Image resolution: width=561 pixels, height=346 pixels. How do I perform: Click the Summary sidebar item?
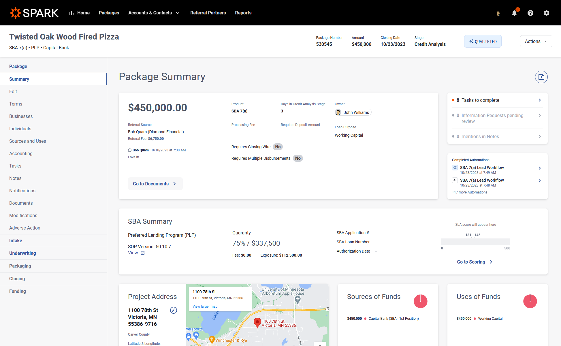(x=53, y=79)
